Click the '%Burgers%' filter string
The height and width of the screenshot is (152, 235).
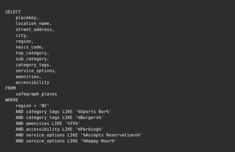click(89, 117)
